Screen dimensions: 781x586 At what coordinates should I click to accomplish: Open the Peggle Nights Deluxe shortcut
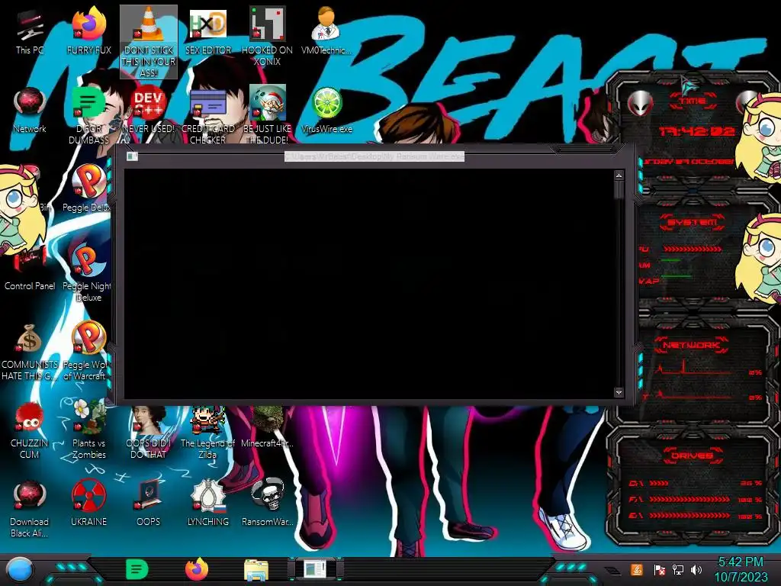(x=87, y=272)
